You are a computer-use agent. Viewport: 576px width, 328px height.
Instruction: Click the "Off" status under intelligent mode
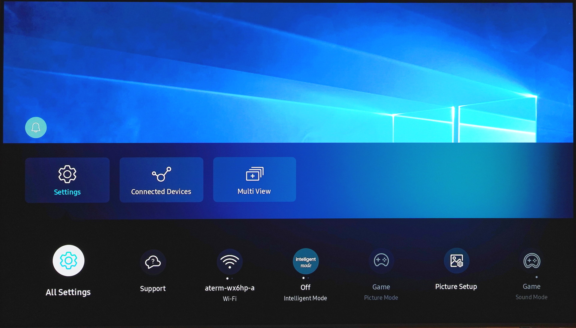(x=306, y=287)
